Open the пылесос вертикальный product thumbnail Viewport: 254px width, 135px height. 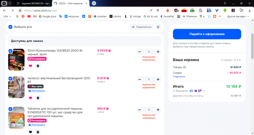point(16,87)
